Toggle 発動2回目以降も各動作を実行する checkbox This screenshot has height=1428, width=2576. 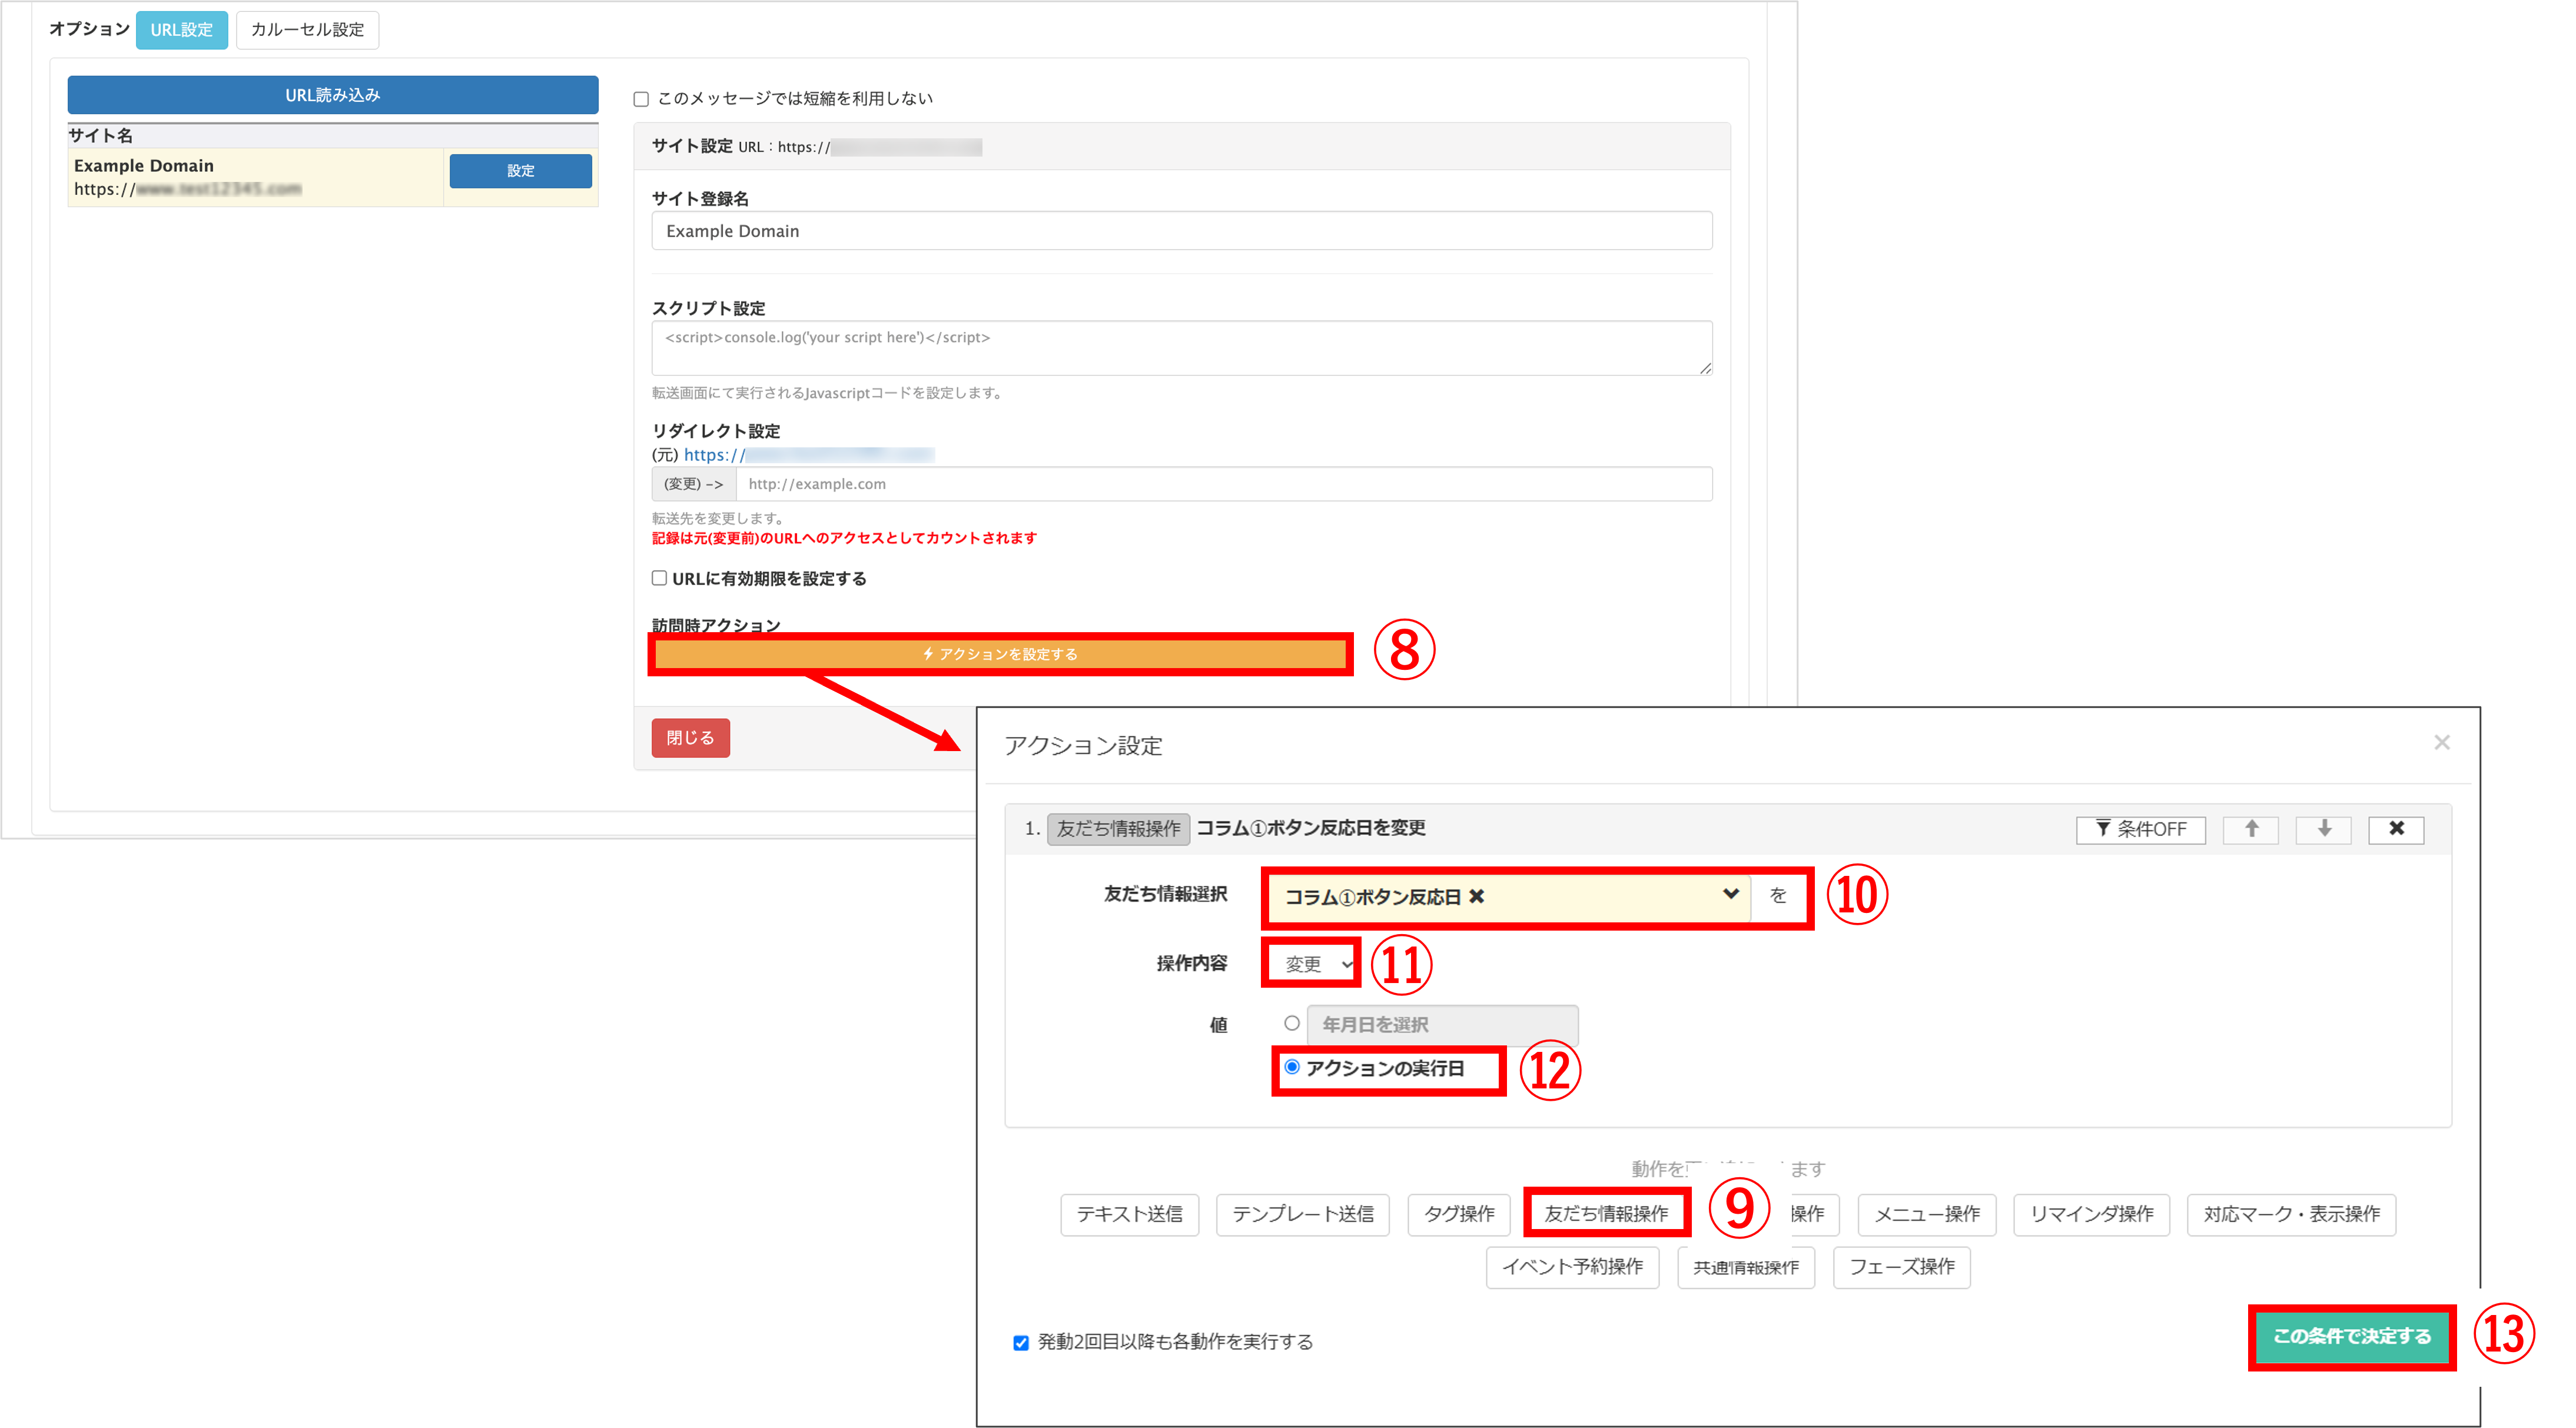(x=1021, y=1343)
